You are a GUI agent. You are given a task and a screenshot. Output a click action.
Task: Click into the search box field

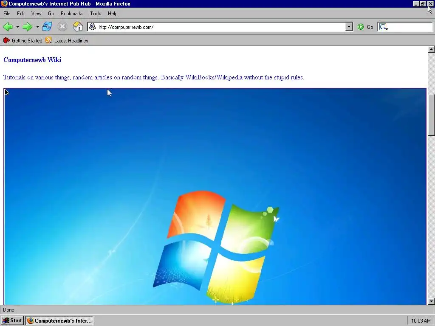[x=411, y=27]
